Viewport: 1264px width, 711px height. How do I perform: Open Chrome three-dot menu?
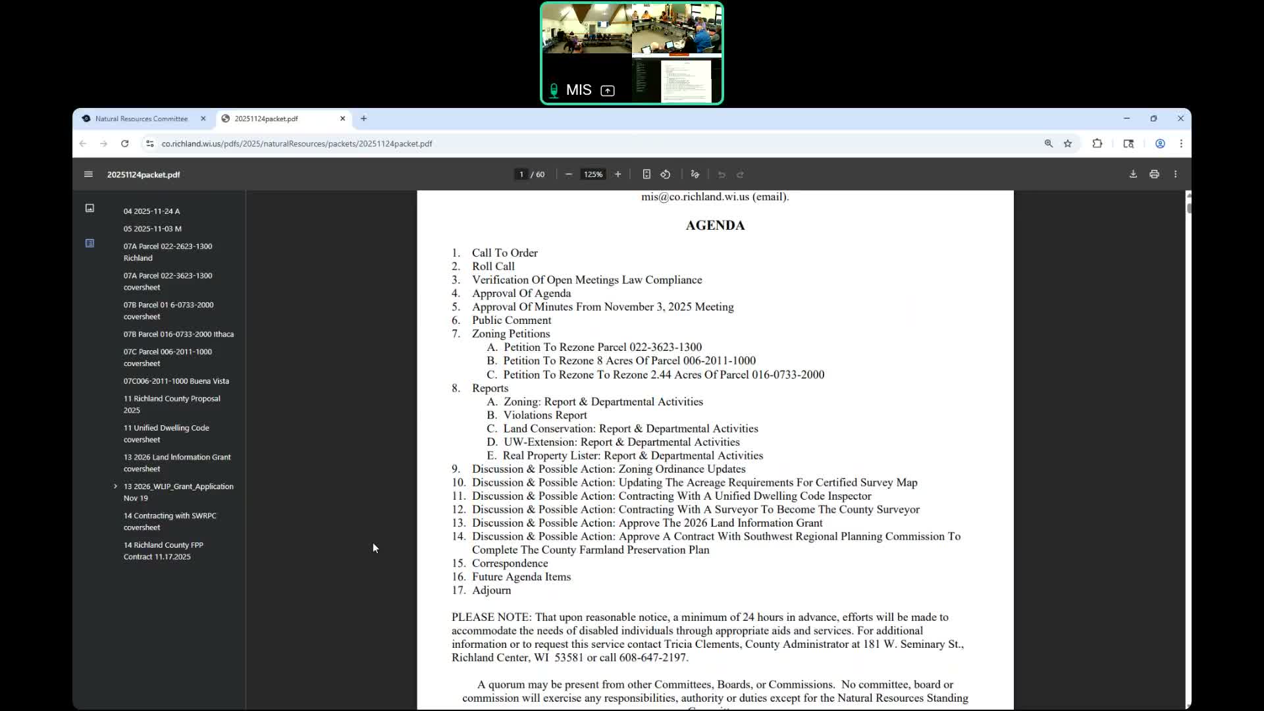1181,144
